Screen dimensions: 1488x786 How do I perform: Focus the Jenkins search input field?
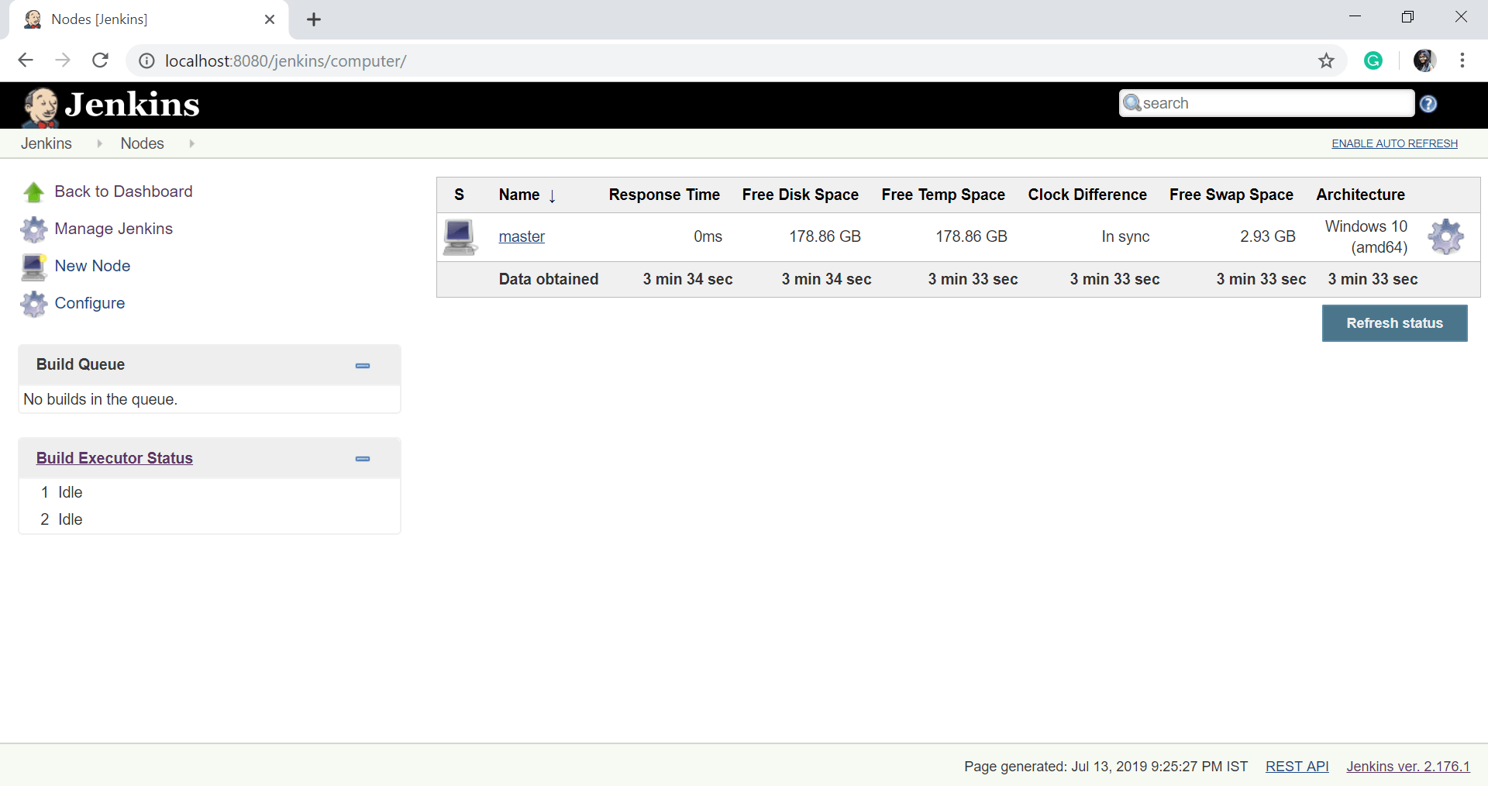click(1266, 103)
